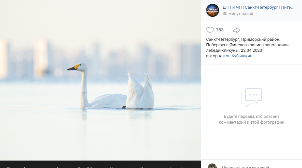The image size is (302, 168).
Task: Select 'Сохранить к себе' option
Action: [x=158, y=167]
